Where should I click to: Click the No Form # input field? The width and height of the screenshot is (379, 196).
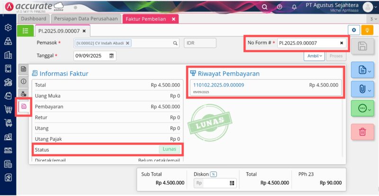click(309, 43)
